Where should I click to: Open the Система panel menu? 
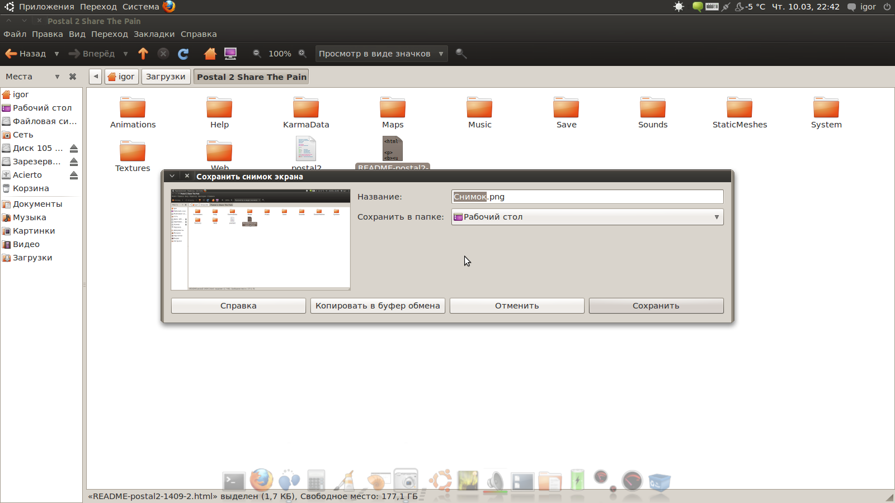tap(141, 7)
